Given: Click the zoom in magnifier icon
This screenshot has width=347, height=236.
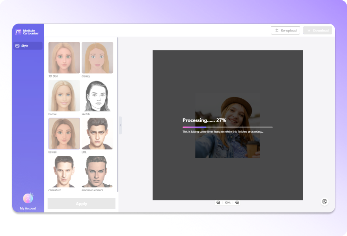Looking at the screenshot, I should (237, 203).
